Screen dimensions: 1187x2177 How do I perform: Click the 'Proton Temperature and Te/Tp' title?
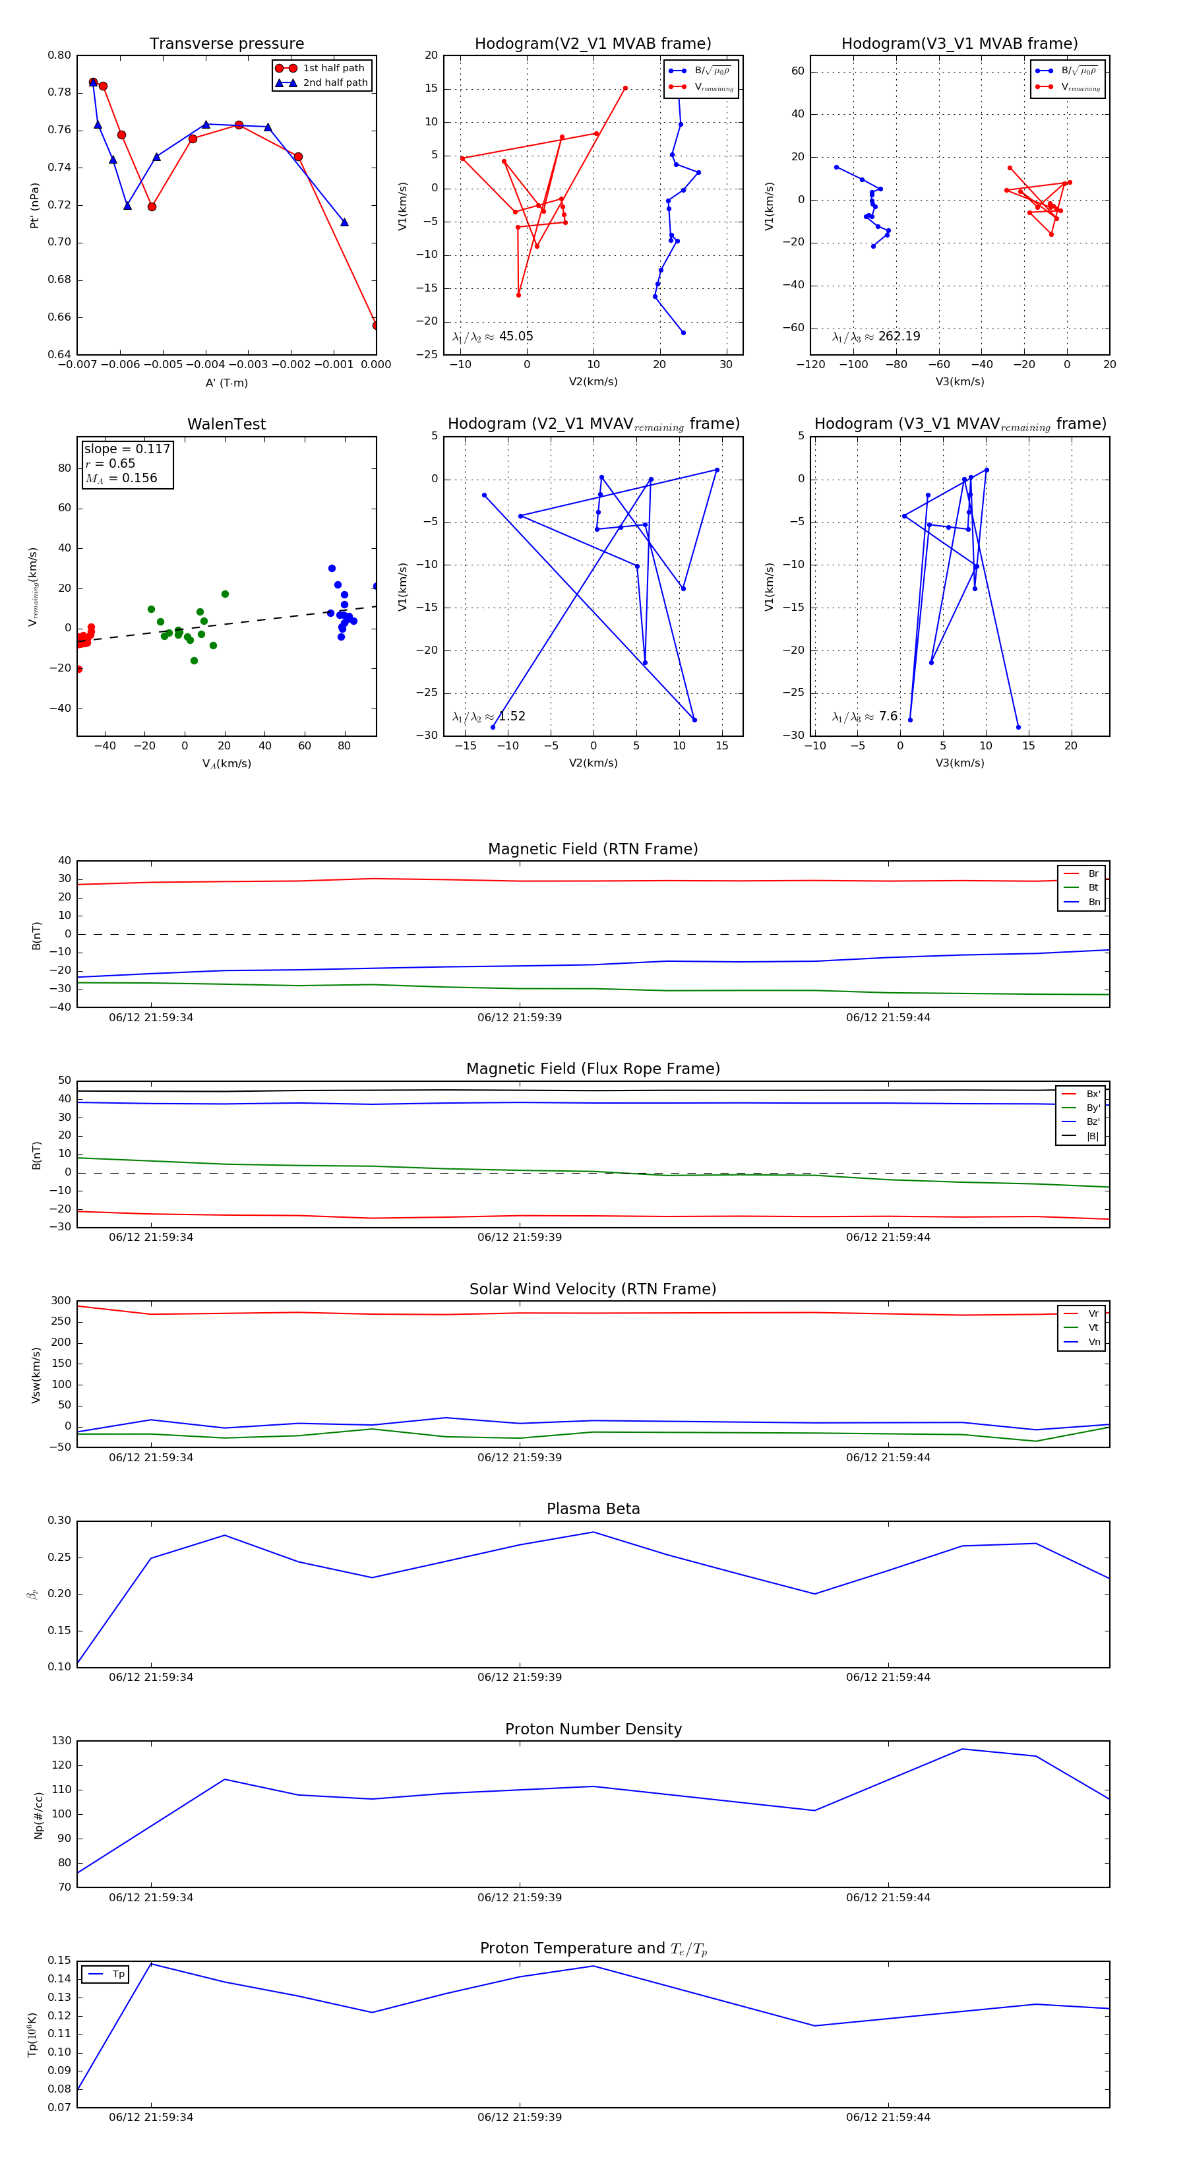[593, 1949]
